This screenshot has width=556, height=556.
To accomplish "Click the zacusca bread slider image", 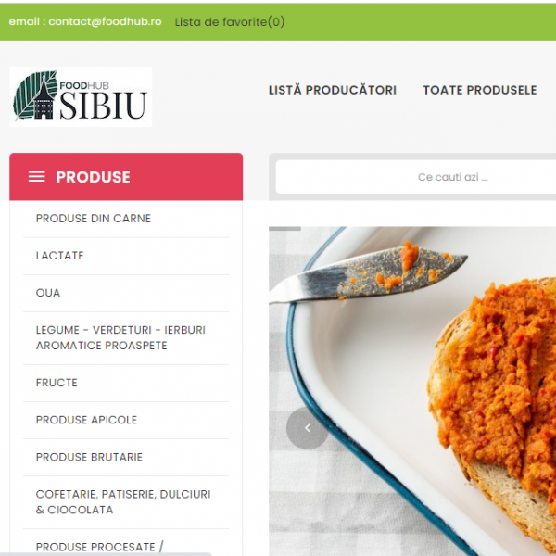I will [412, 391].
